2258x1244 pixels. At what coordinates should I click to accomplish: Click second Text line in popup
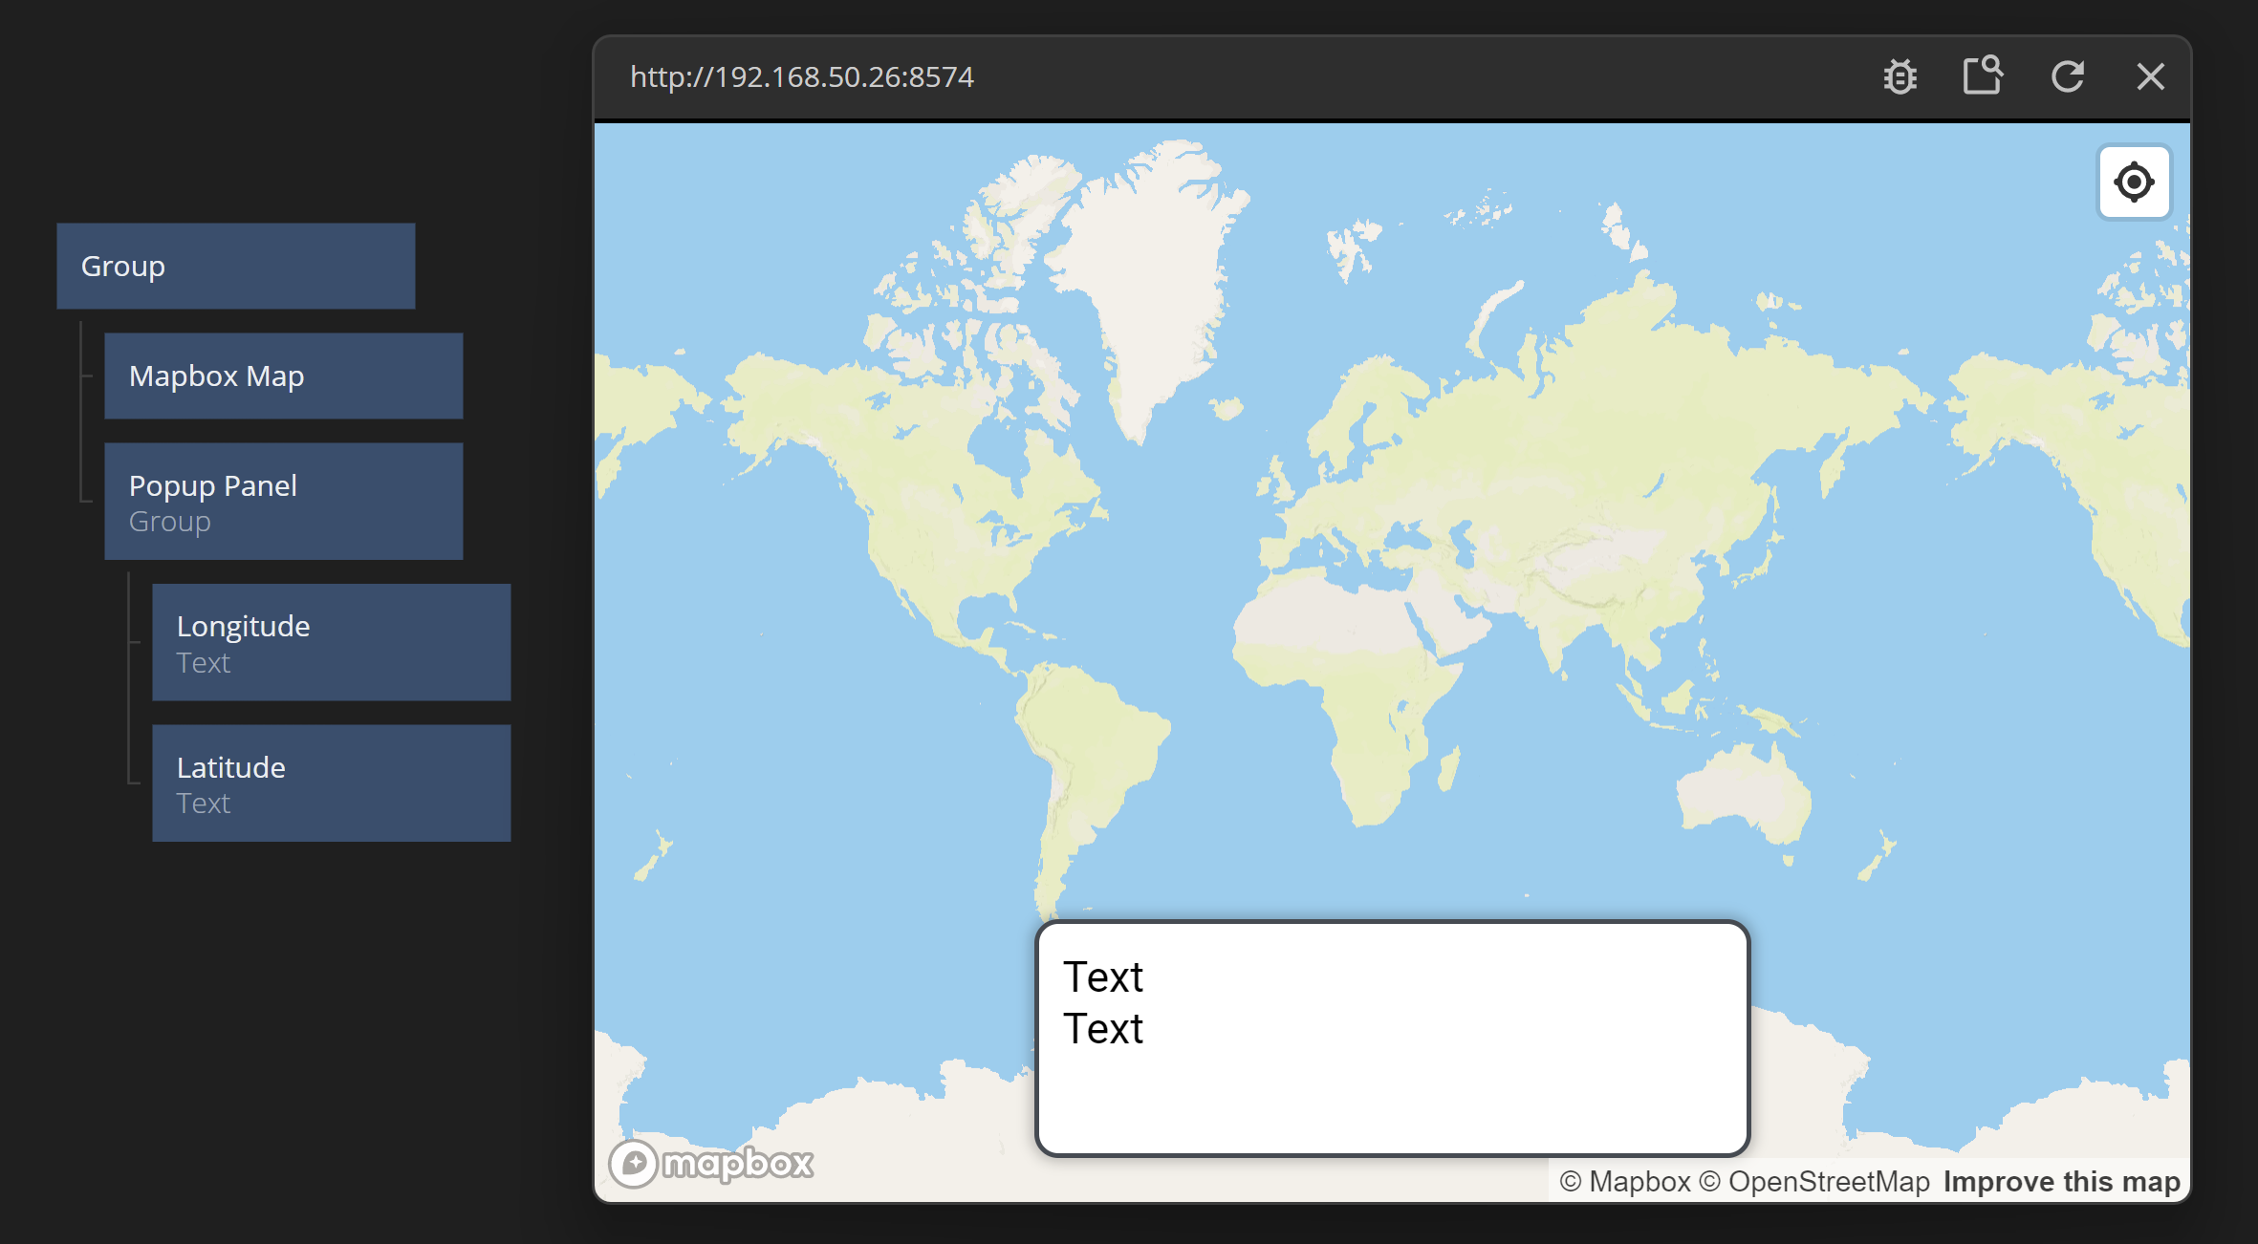tap(1102, 1029)
